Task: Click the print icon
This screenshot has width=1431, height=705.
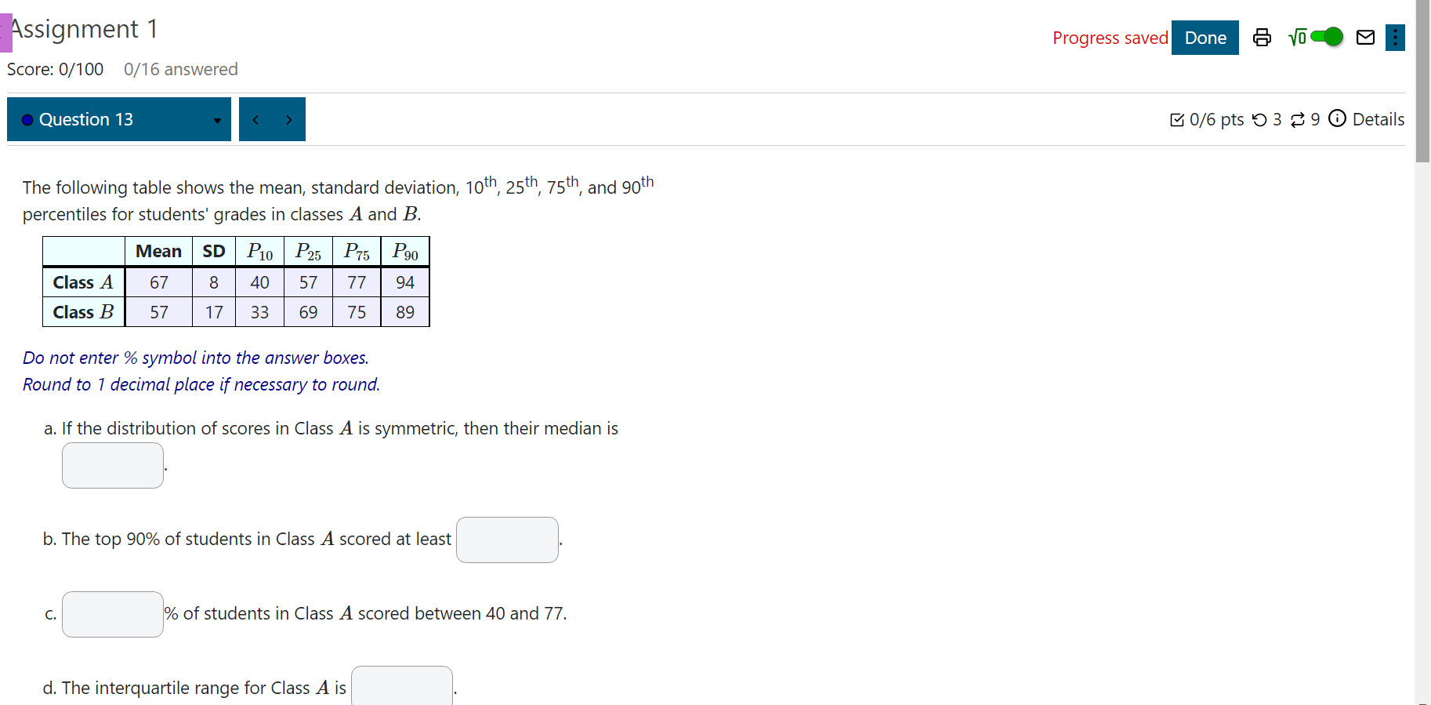Action: coord(1262,37)
